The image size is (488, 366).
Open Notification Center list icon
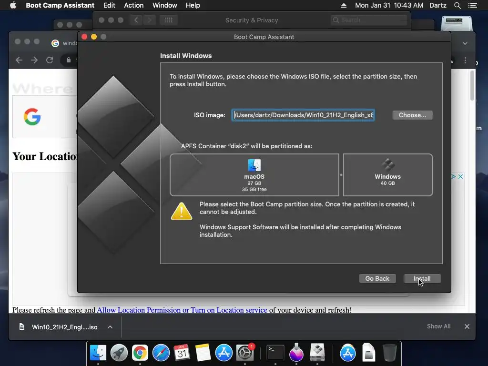[472, 5]
